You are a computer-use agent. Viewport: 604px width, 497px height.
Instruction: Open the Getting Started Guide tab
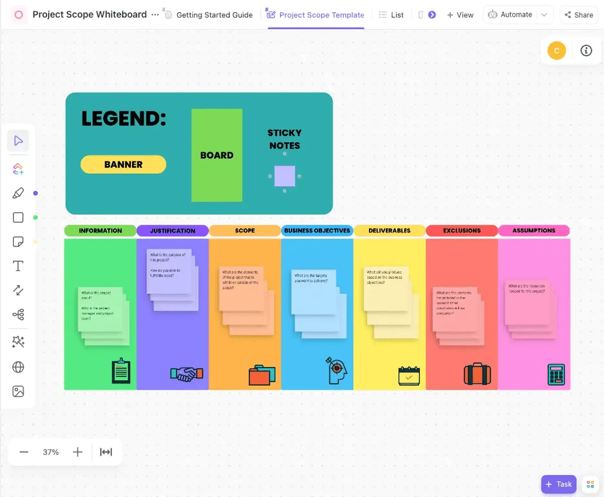(208, 15)
